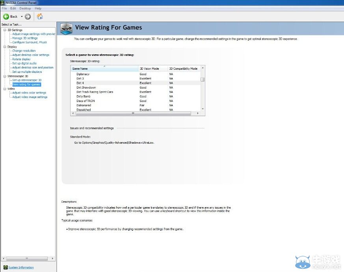
Task: Click task pane horizontal scroll-left arrow
Action: point(4,258)
